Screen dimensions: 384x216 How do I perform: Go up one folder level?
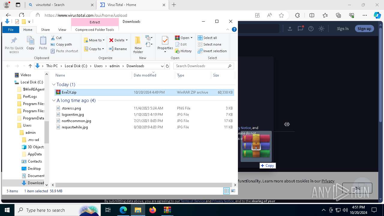point(30,66)
